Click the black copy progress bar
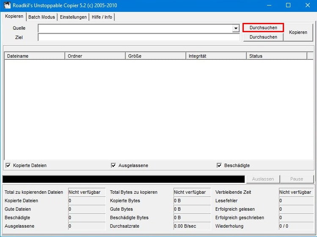Viewport: 317px width, 237px height. click(x=124, y=179)
